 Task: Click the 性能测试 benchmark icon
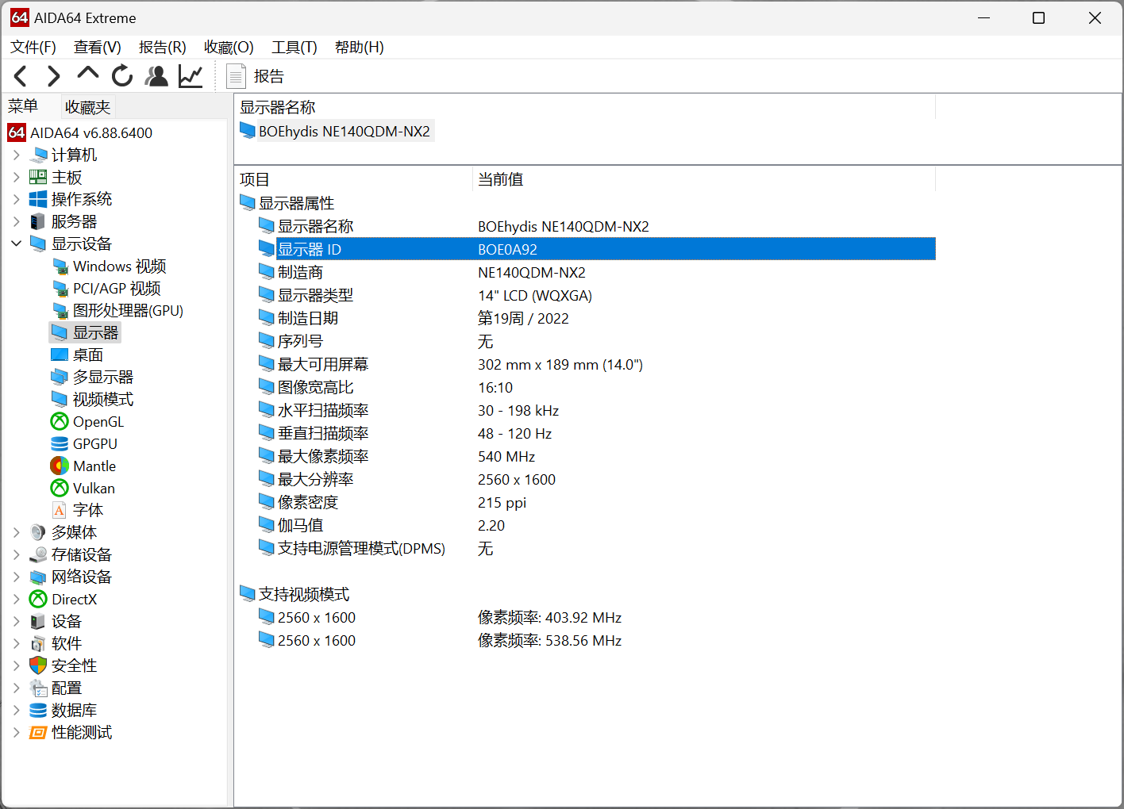pyautogui.click(x=38, y=732)
